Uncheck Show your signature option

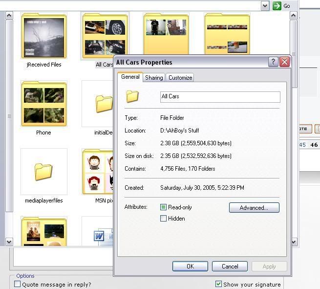pos(219,284)
